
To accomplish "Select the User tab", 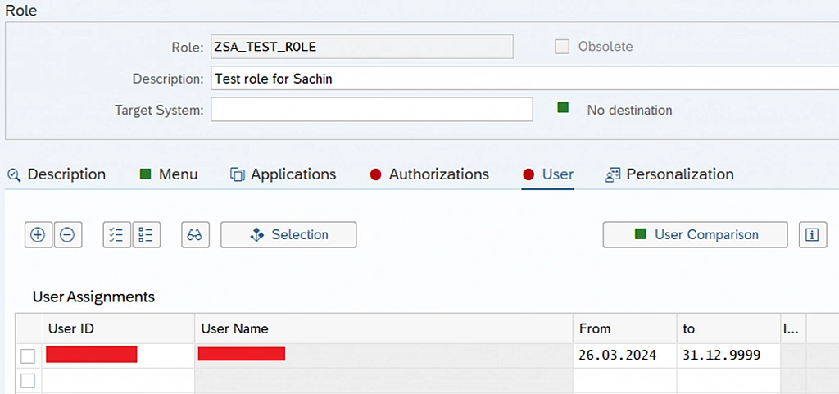I will coord(548,174).
